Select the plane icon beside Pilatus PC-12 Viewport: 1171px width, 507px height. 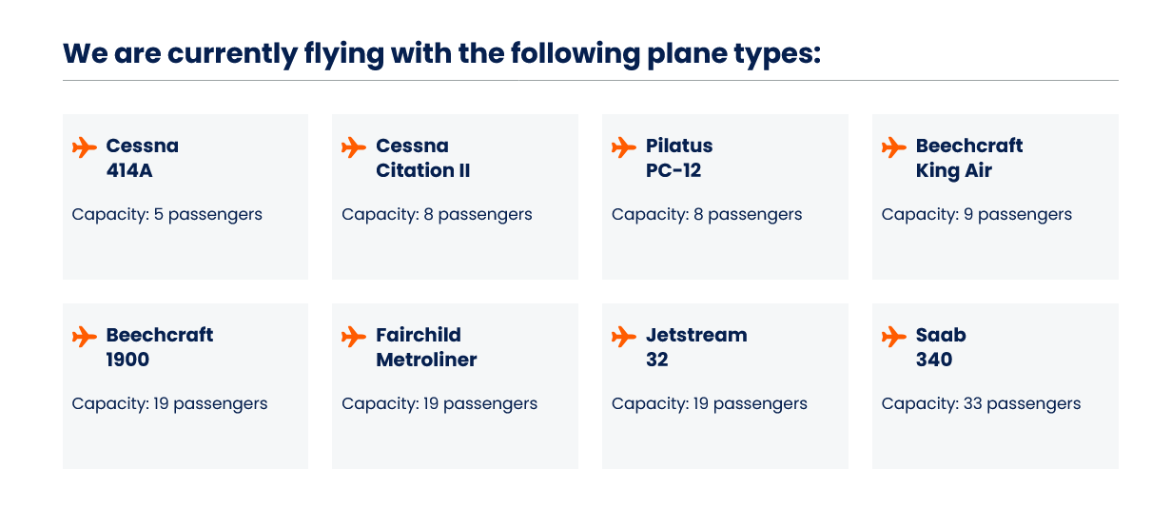coord(624,147)
